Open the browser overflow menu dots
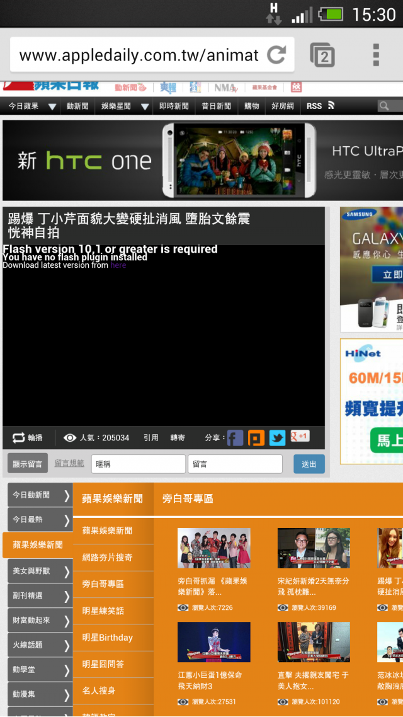Viewport: 403px width, 717px height. pyautogui.click(x=376, y=55)
